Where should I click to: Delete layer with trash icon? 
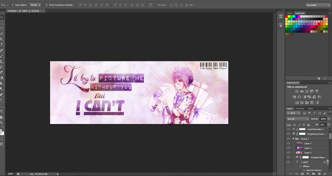pyautogui.click(x=325, y=174)
